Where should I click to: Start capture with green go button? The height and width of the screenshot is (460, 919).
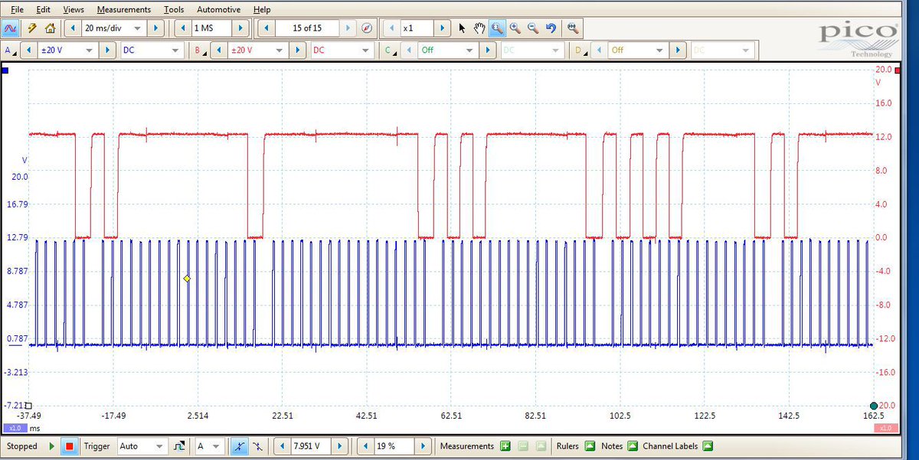(52, 446)
